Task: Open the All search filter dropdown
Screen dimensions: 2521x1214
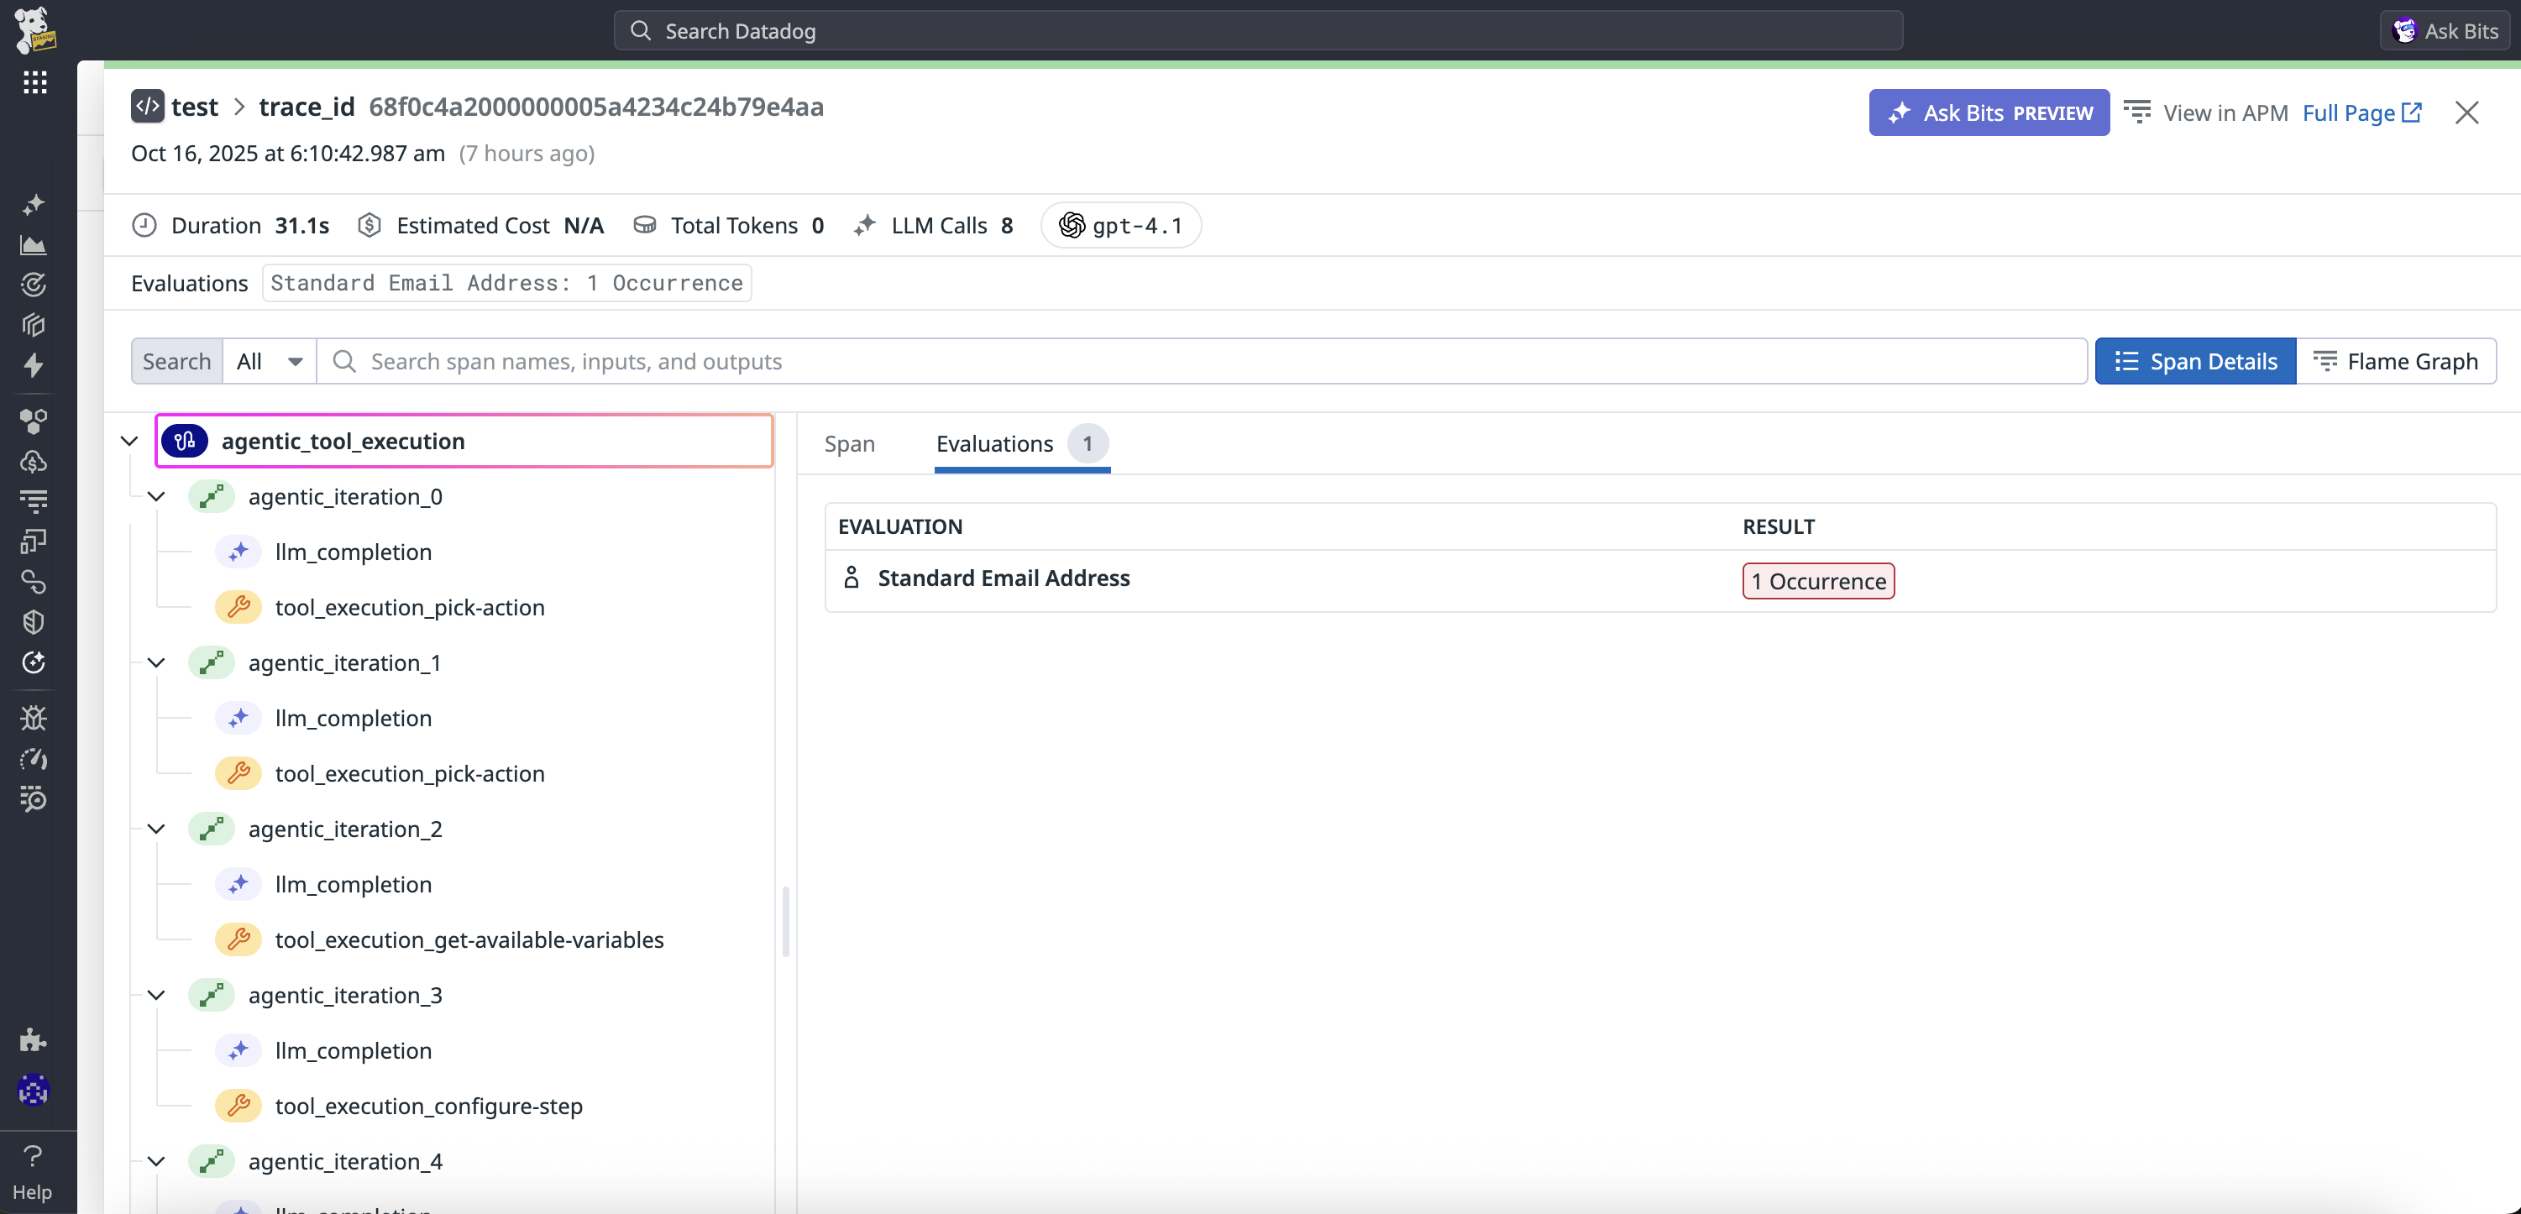Action: click(x=269, y=361)
